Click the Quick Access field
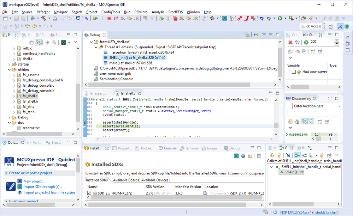The image size is (353, 216). point(311,26)
